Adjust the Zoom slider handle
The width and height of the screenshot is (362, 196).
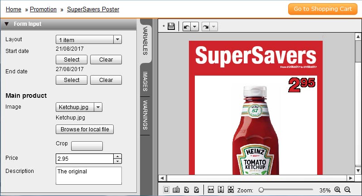261,190
